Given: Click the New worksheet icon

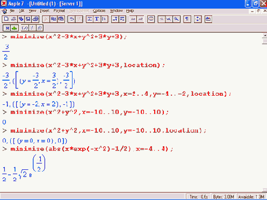Looking at the screenshot, I should [x=6, y=19].
